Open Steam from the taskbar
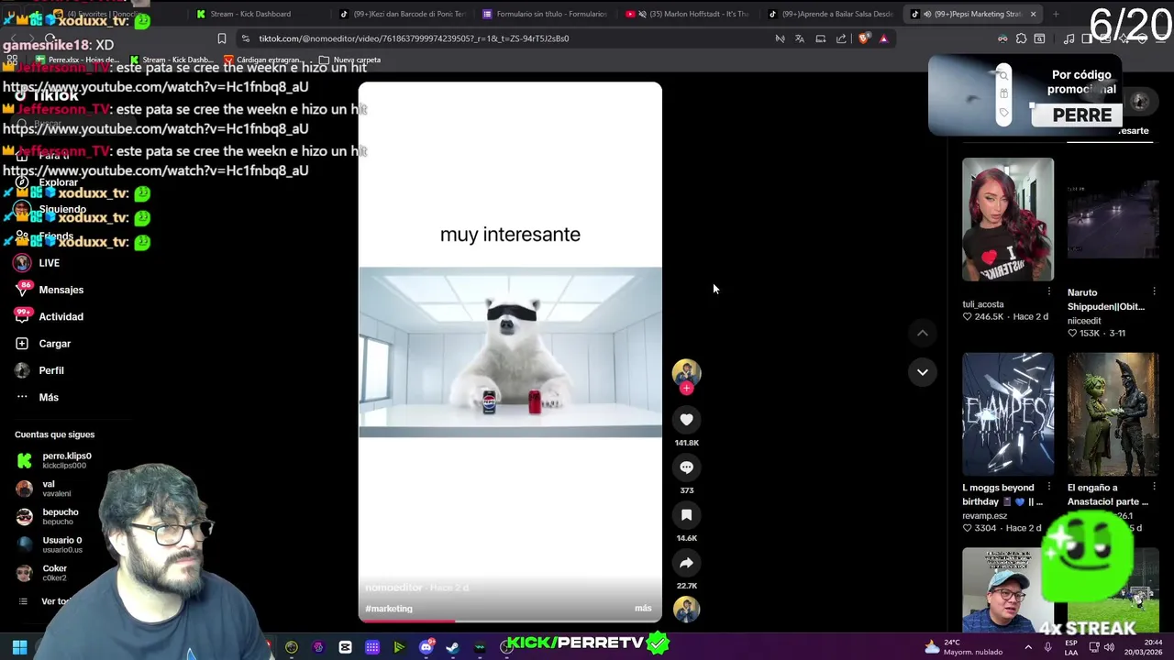This screenshot has height=660, width=1174. pos(452,647)
